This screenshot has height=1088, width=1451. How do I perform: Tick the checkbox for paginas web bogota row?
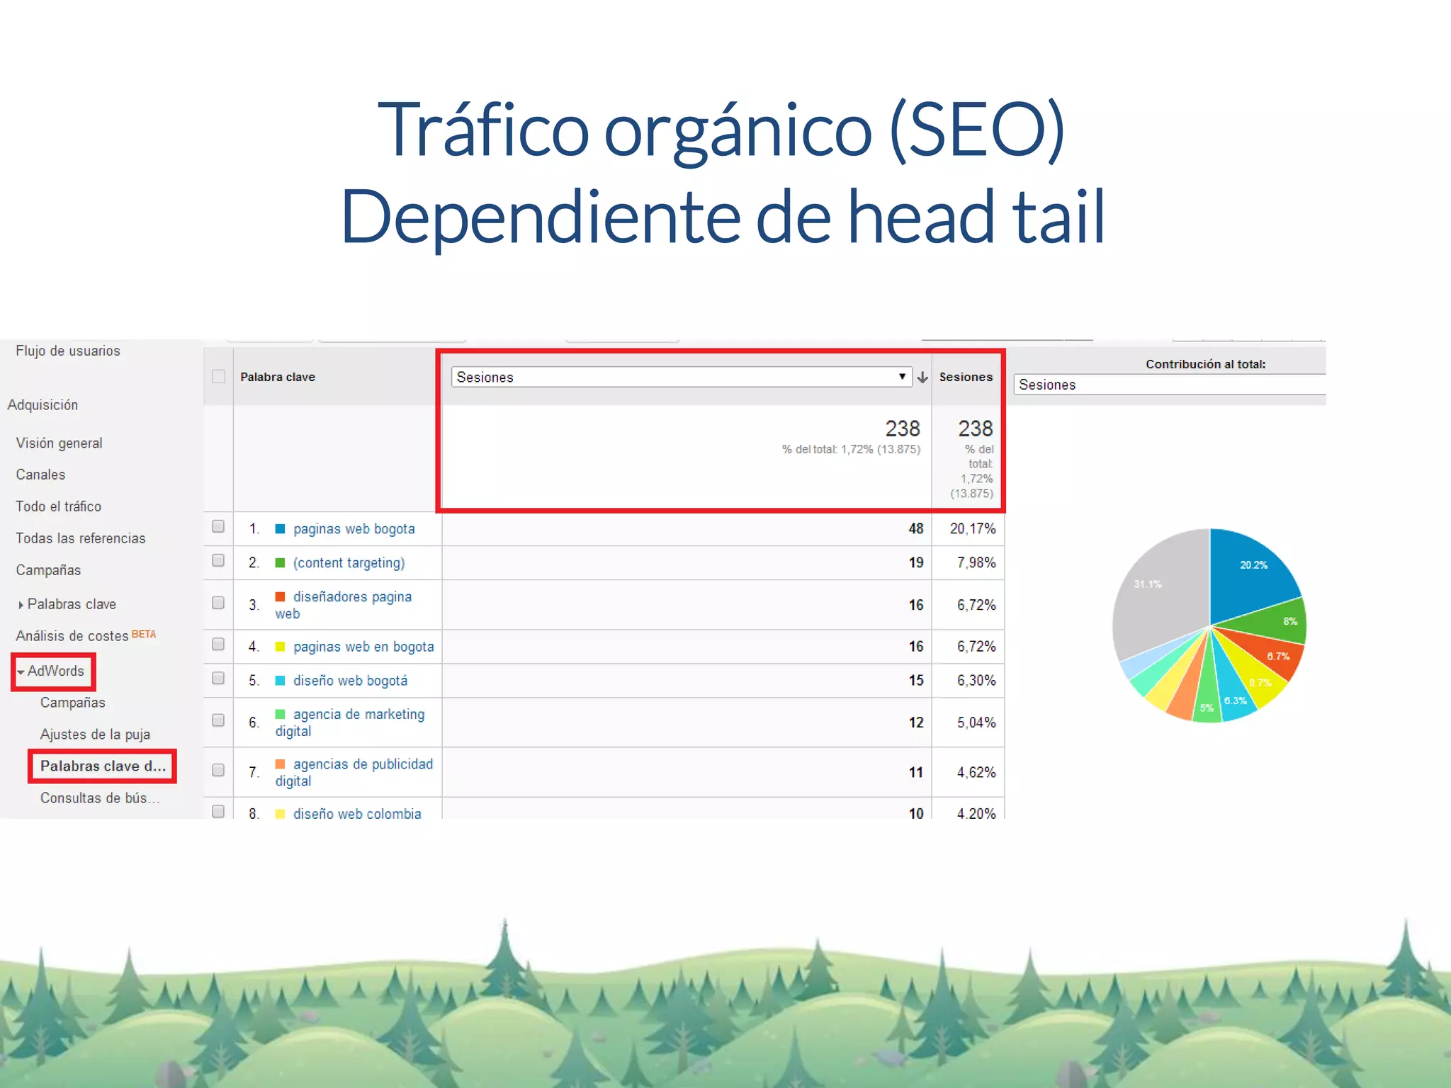click(x=218, y=526)
